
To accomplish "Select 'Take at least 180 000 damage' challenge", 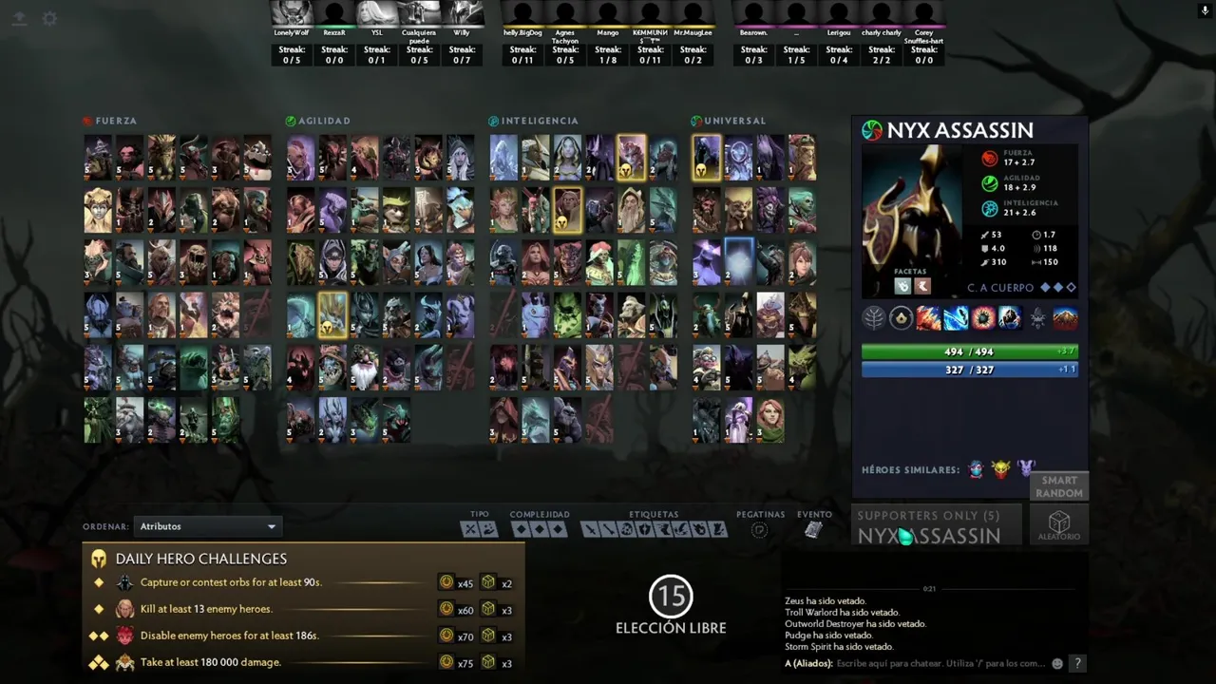I will tap(304, 662).
